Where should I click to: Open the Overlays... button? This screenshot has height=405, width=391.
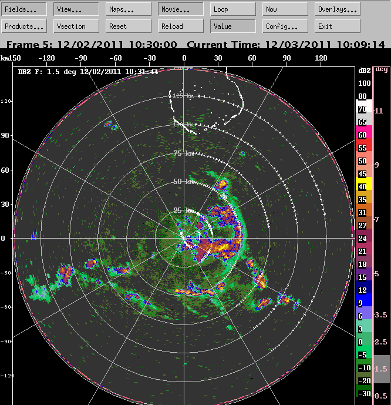coord(338,9)
